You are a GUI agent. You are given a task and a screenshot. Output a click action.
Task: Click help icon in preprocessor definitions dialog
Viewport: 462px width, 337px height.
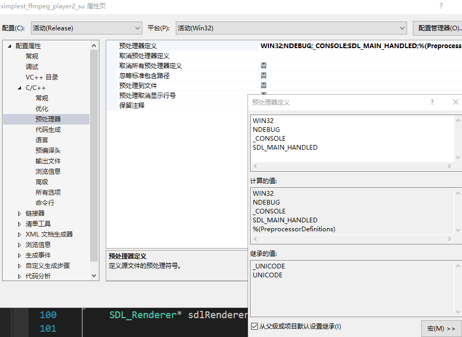click(x=432, y=102)
